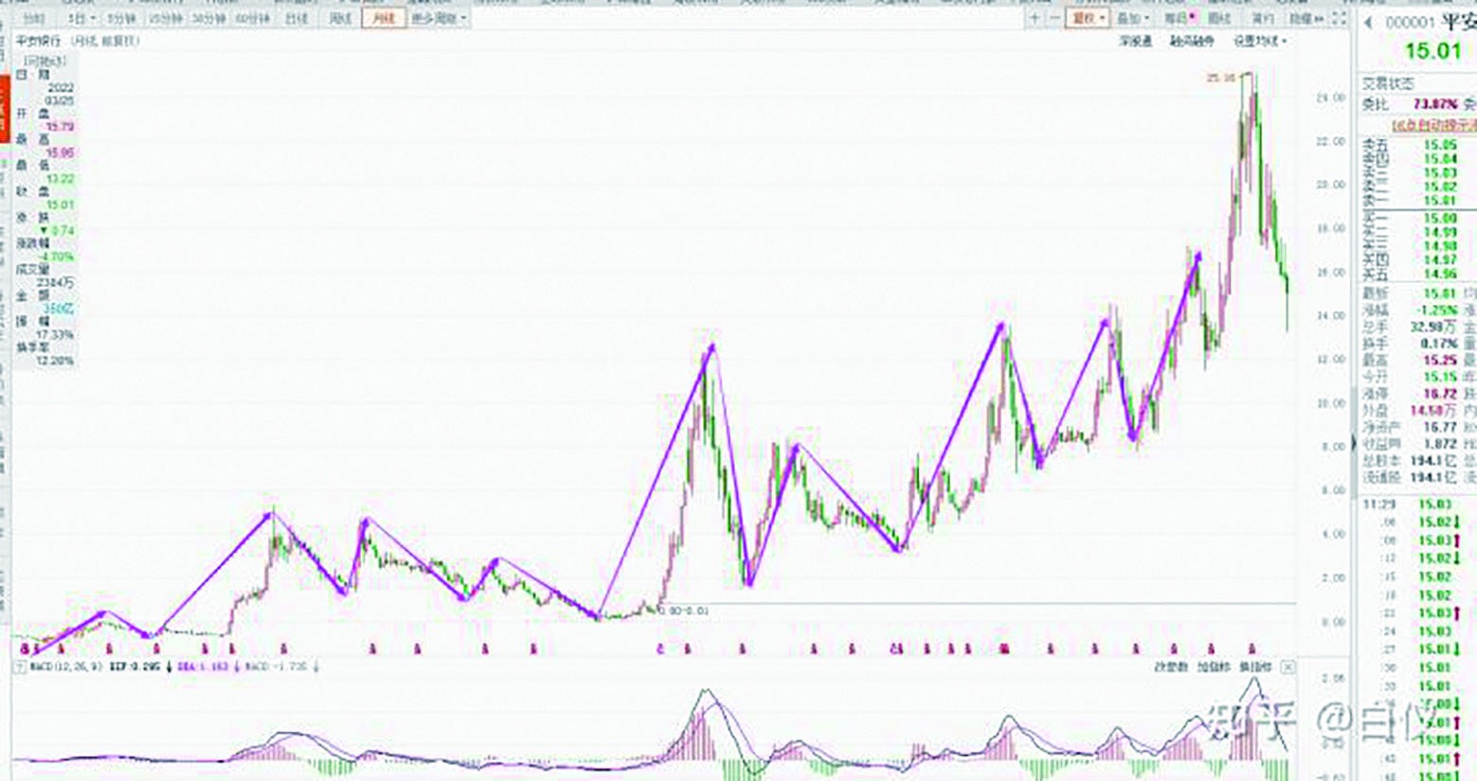The image size is (1477, 781).
Task: Select the 分时 time-sharing view
Action: (x=33, y=18)
